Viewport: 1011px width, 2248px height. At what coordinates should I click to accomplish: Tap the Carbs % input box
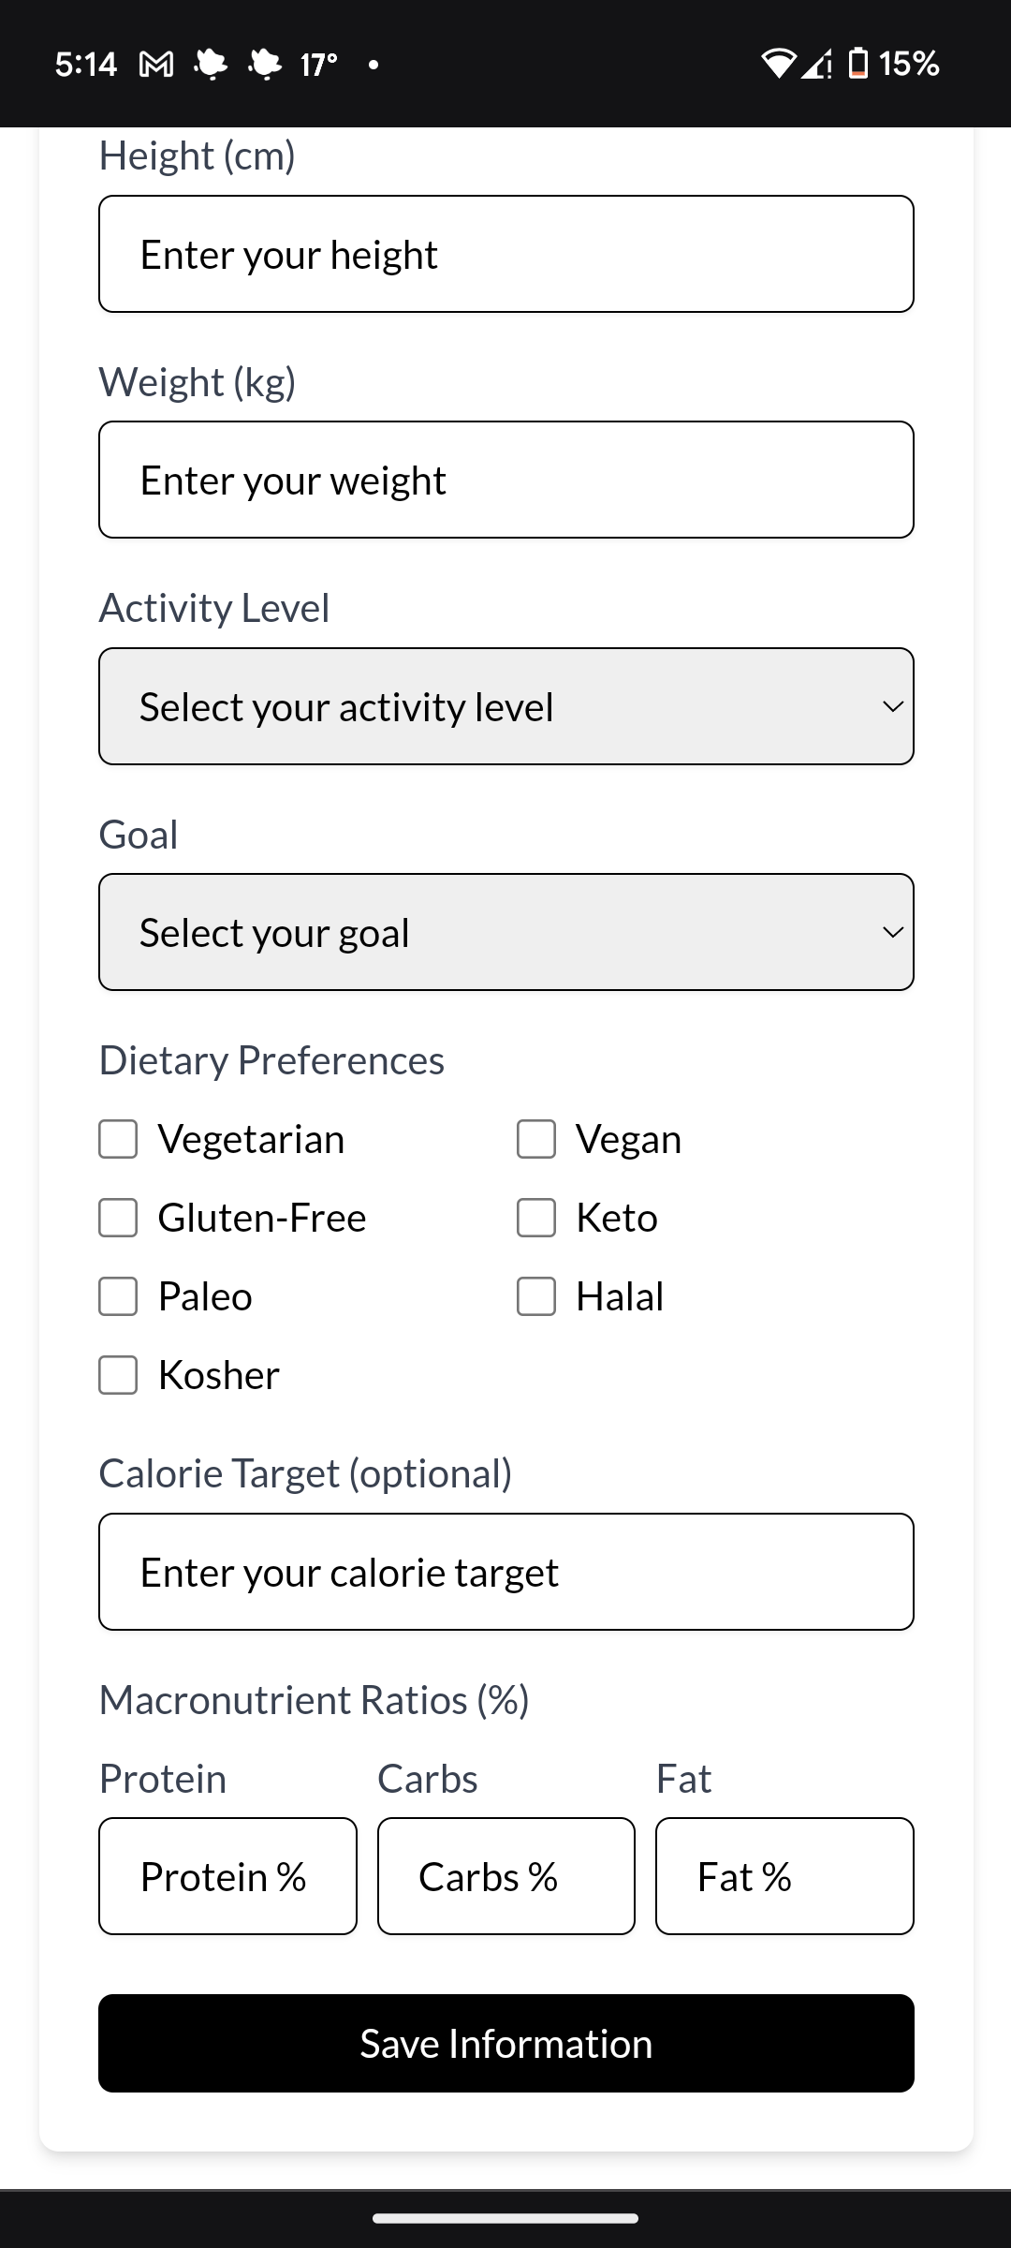505,1876
